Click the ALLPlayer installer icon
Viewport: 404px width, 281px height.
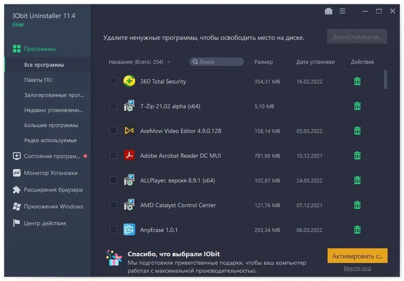click(x=129, y=180)
